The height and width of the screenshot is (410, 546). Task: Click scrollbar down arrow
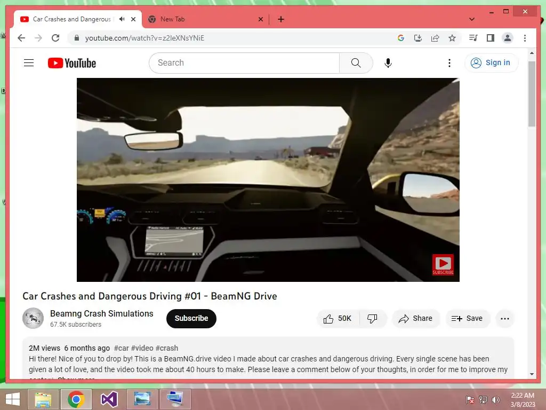532,374
